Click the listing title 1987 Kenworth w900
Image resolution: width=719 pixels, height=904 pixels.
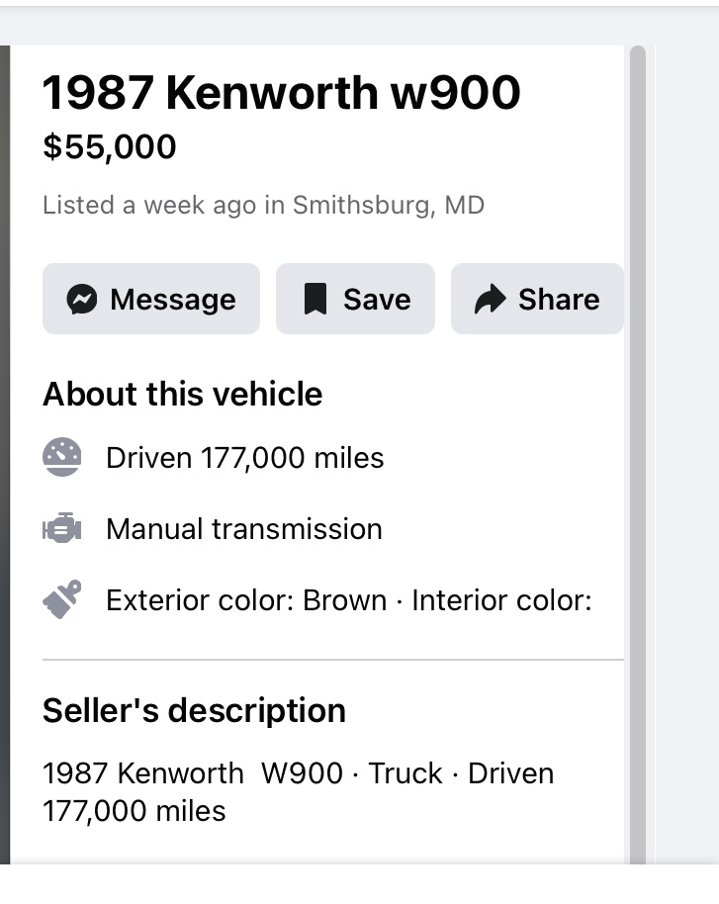(281, 94)
